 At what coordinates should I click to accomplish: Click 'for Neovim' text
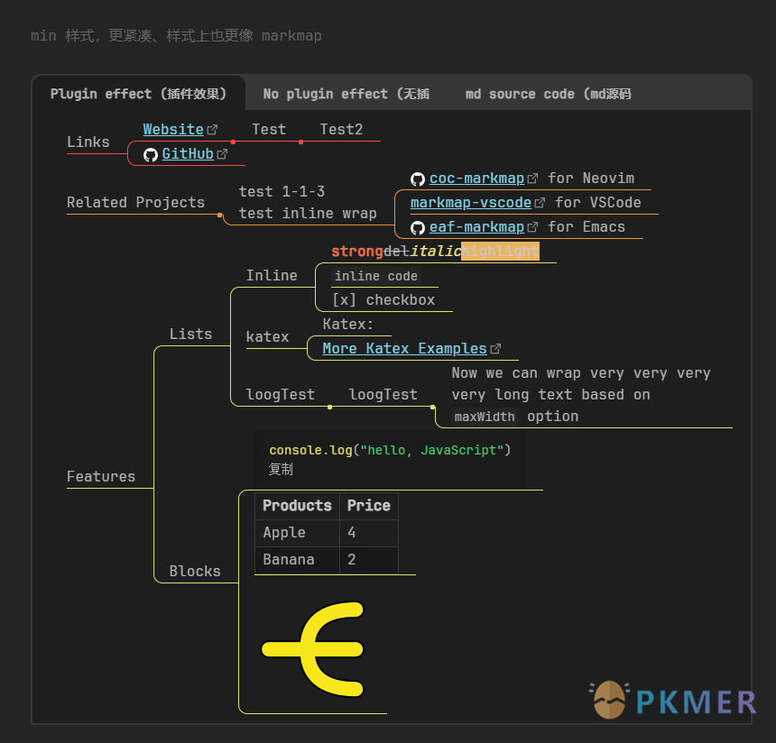[591, 178]
